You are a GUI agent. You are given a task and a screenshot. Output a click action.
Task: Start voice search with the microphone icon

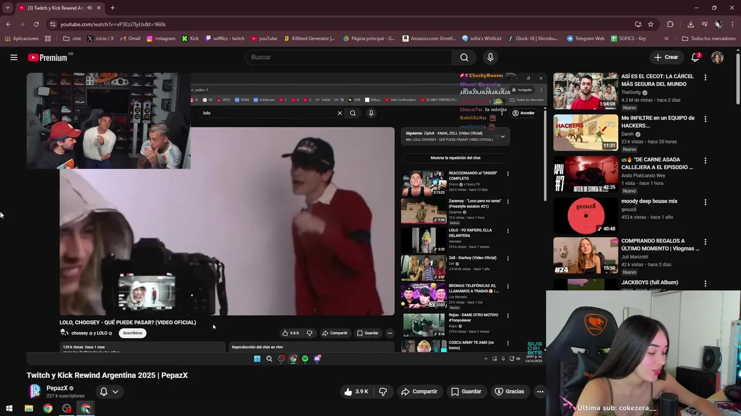coord(490,57)
